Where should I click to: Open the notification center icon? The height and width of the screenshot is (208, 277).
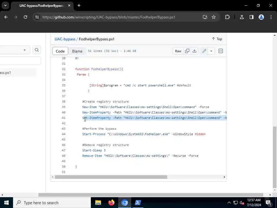pos(269,203)
